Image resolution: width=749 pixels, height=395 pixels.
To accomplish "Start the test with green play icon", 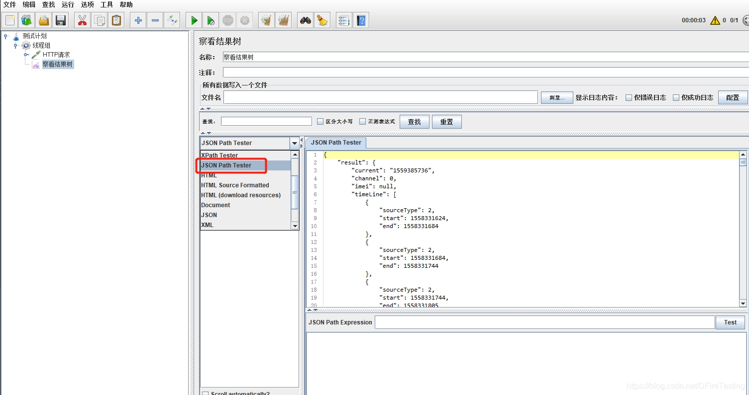I will coord(194,20).
